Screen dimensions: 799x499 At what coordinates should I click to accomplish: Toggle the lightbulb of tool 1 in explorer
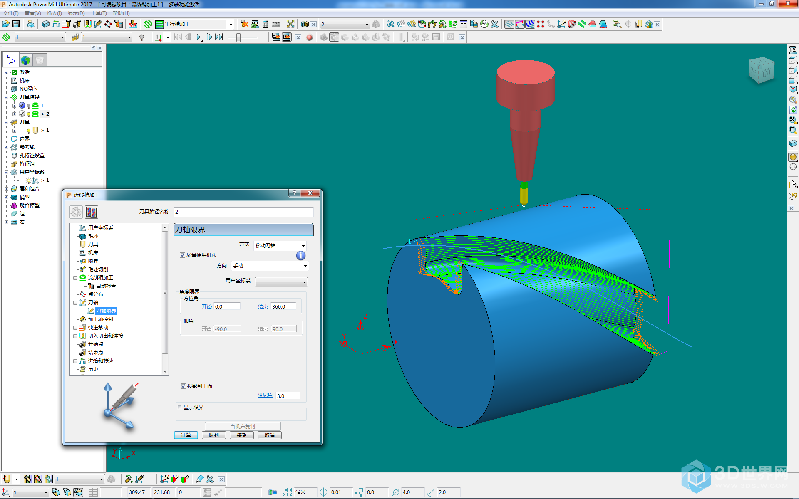[29, 131]
